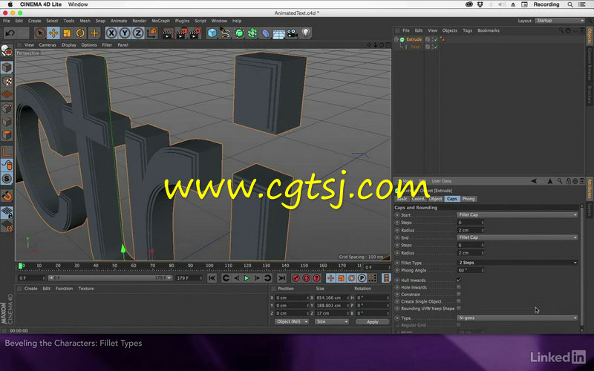Open the End cap type dropdown
Image resolution: width=594 pixels, height=371 pixels.
click(x=518, y=237)
